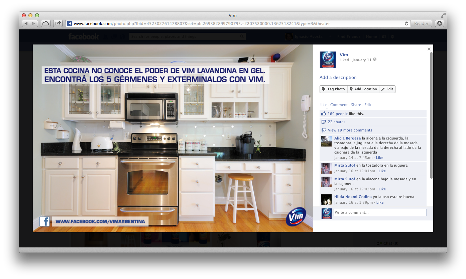Screen dimensions: 466x279
Task: Click the public globe privacy icon
Action: [375, 60]
